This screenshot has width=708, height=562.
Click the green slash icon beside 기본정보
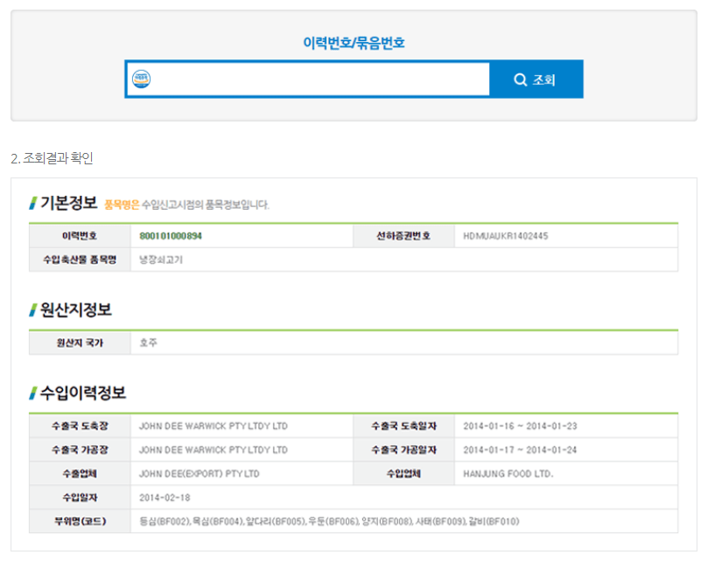33,204
